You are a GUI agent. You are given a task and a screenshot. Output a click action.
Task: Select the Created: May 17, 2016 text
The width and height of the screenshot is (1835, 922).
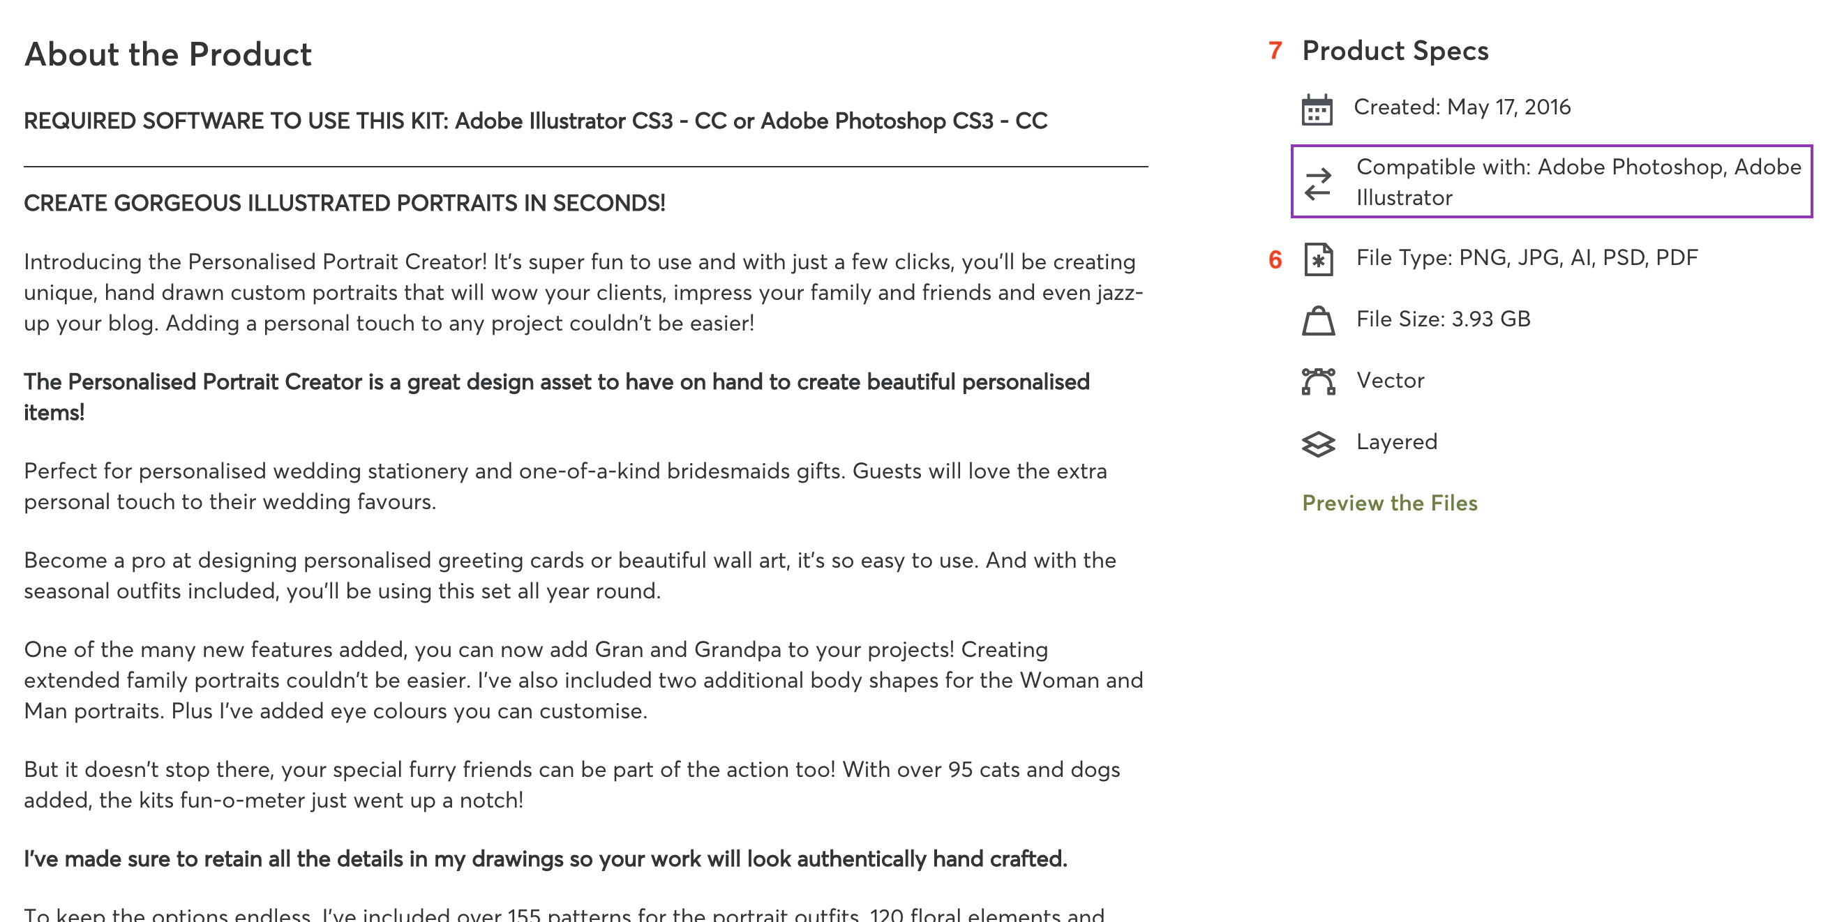coord(1462,107)
